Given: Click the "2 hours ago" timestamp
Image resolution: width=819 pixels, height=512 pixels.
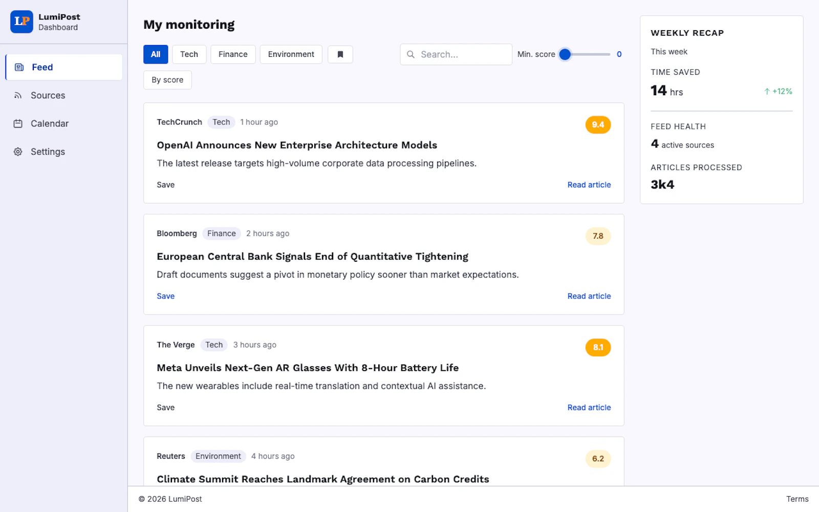Looking at the screenshot, I should pyautogui.click(x=268, y=233).
